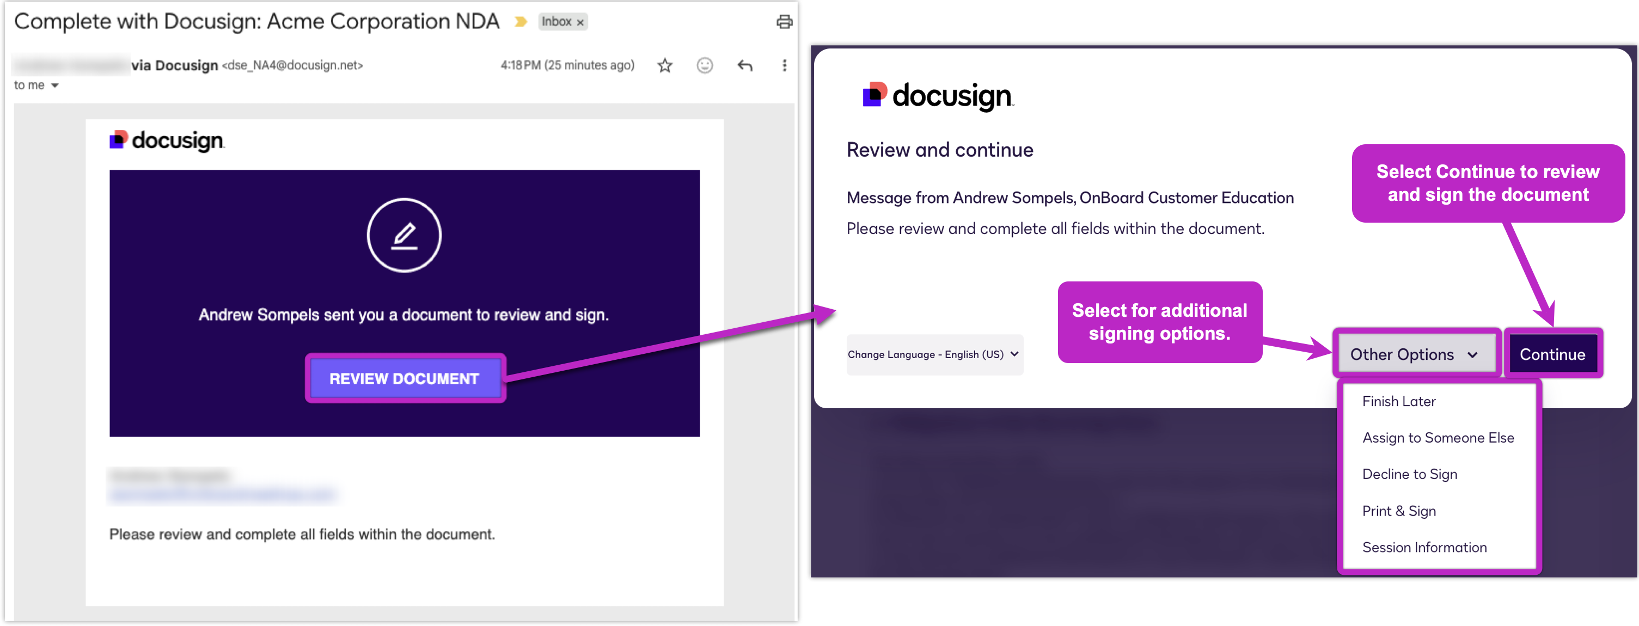Open the three-dot more options menu
The image size is (1639, 626).
pyautogui.click(x=784, y=65)
